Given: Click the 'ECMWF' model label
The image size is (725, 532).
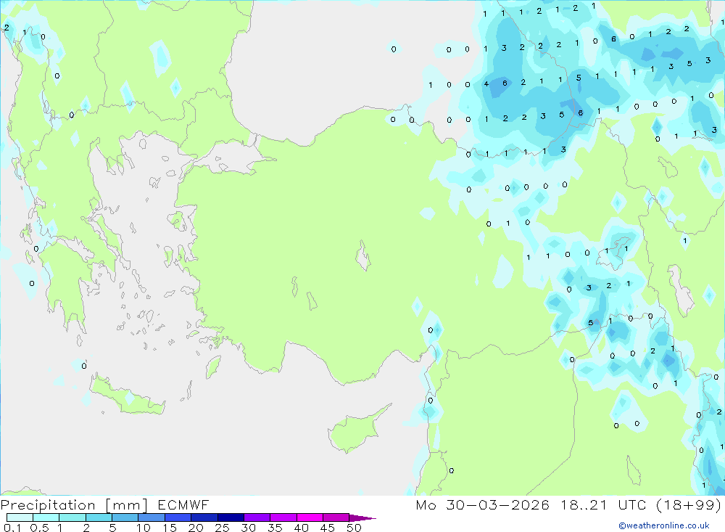Looking at the screenshot, I should pos(183,504).
